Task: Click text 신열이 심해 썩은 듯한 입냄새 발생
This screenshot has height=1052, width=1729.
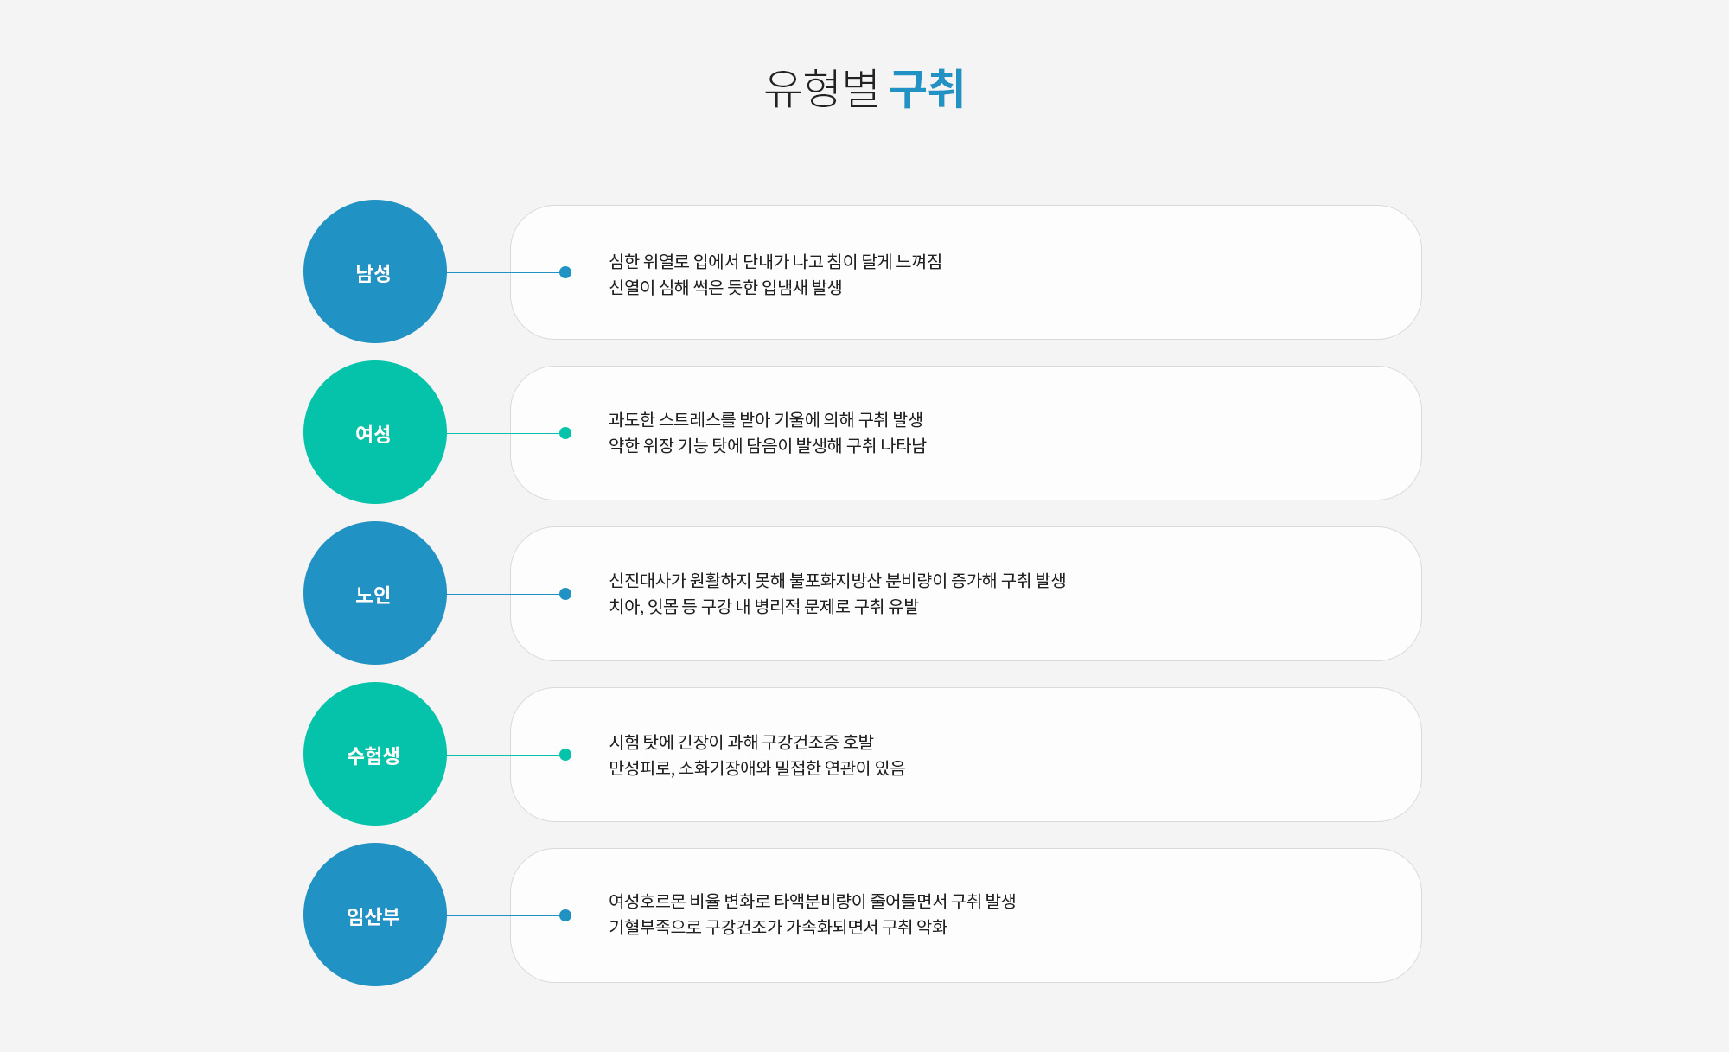Action: coord(725,287)
